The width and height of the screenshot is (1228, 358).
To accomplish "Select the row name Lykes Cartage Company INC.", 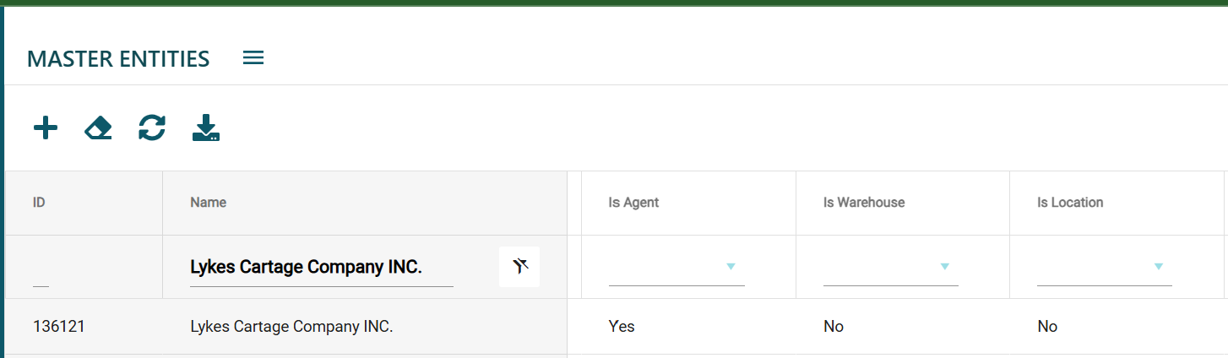I will (x=291, y=327).
